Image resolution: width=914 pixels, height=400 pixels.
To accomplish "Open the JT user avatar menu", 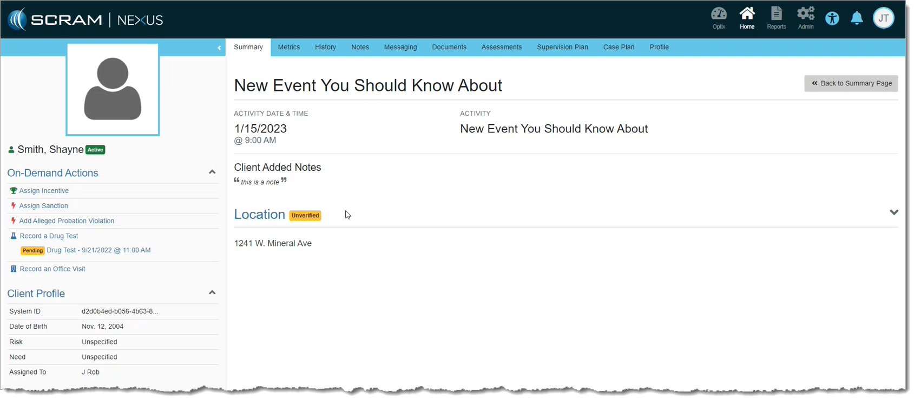I will 883,18.
